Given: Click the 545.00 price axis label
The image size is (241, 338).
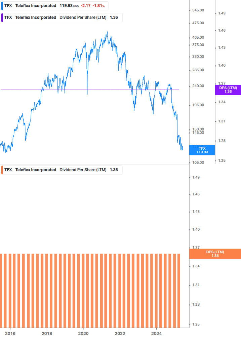Looking at the screenshot, I should [x=198, y=10].
